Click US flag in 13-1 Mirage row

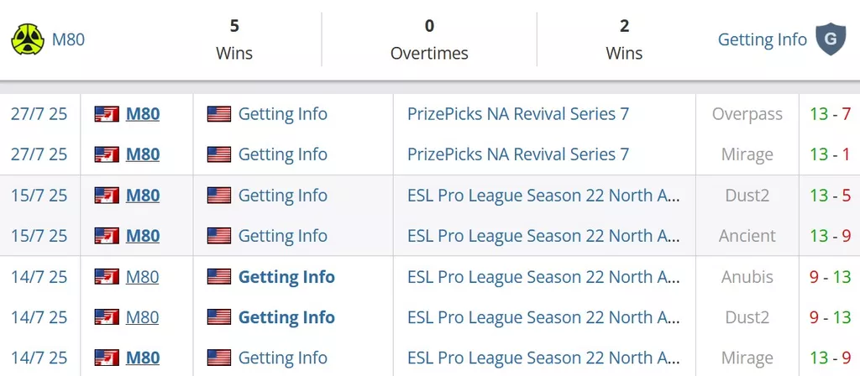219,154
